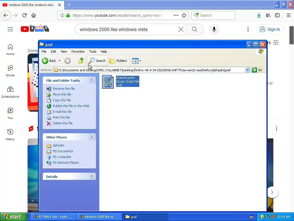The height and width of the screenshot is (221, 294).
Task: Open the View menu
Action: pyautogui.click(x=64, y=52)
